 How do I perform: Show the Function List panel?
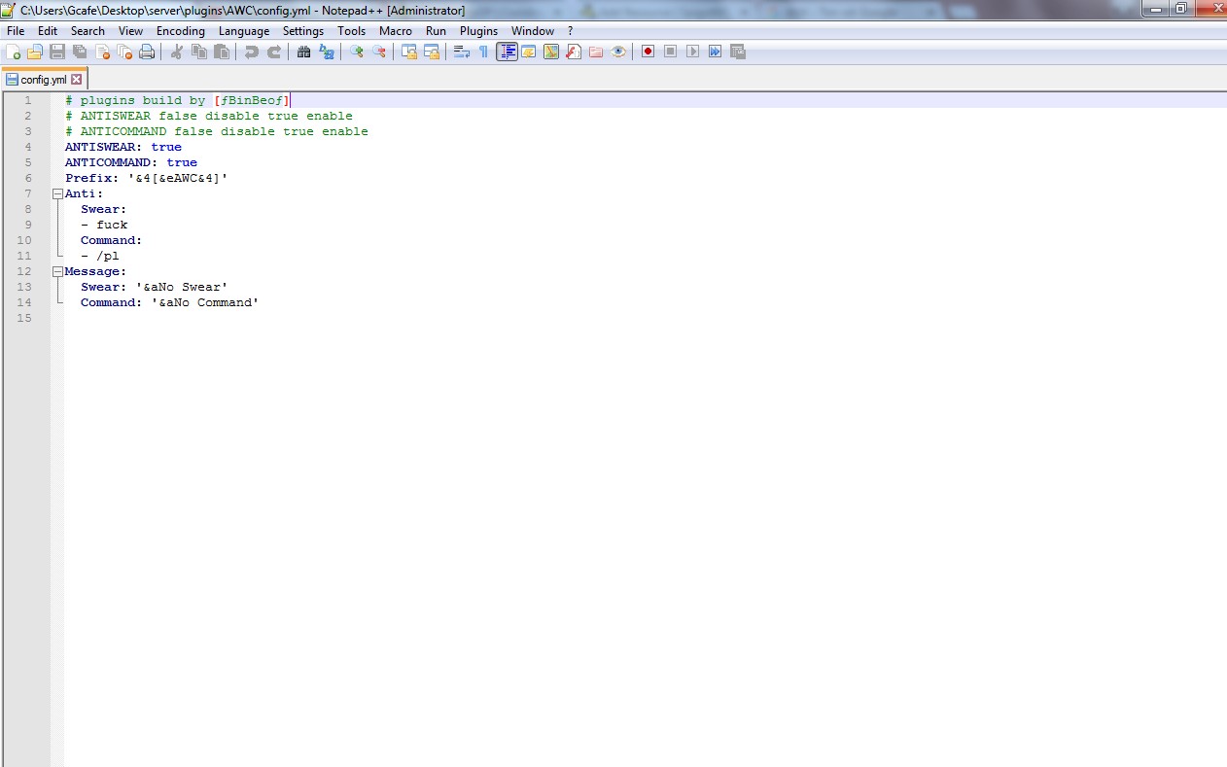click(x=574, y=52)
